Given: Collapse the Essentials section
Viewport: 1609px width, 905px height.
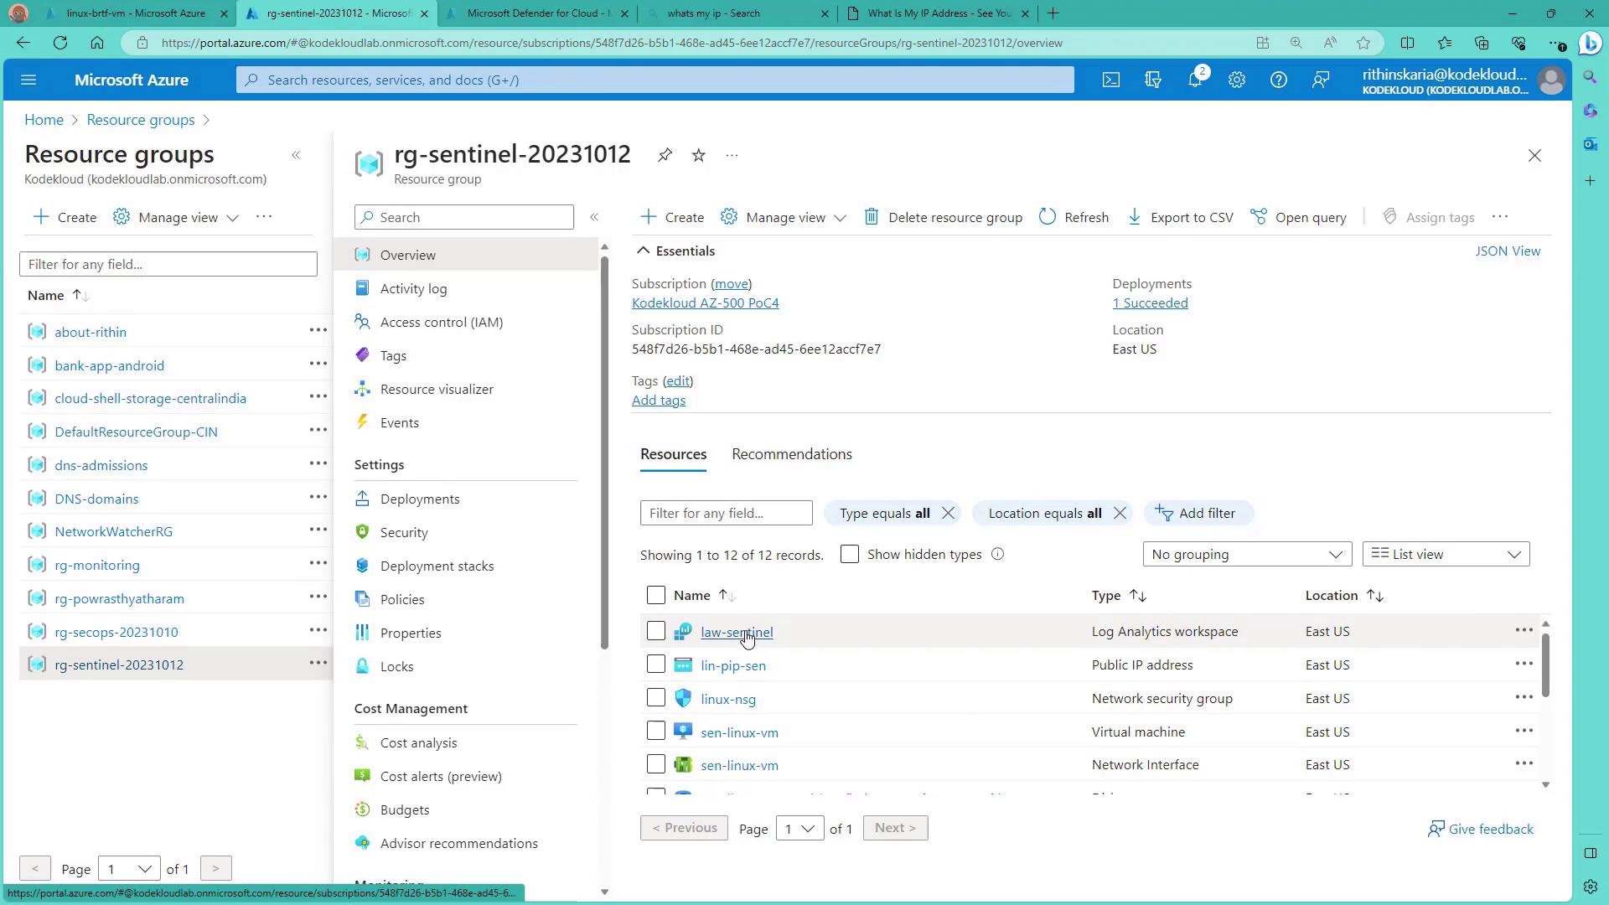Looking at the screenshot, I should pos(643,251).
